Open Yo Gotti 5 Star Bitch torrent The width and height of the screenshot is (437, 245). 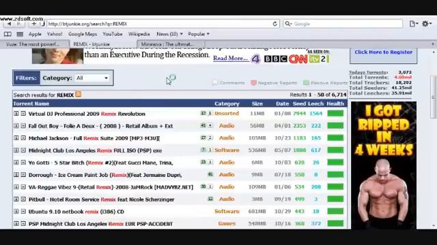[x=101, y=163]
